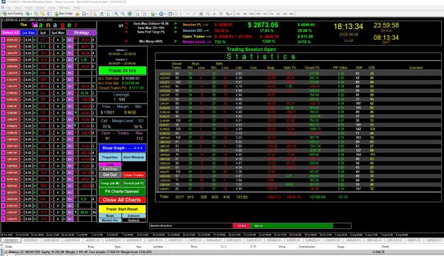The width and height of the screenshot is (444, 256).
Task: Open the periodicity clock toolbar icon
Action: pos(161,13)
